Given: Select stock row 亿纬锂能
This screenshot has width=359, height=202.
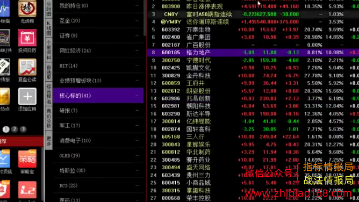Looking at the screenshot, I should point(253,121).
